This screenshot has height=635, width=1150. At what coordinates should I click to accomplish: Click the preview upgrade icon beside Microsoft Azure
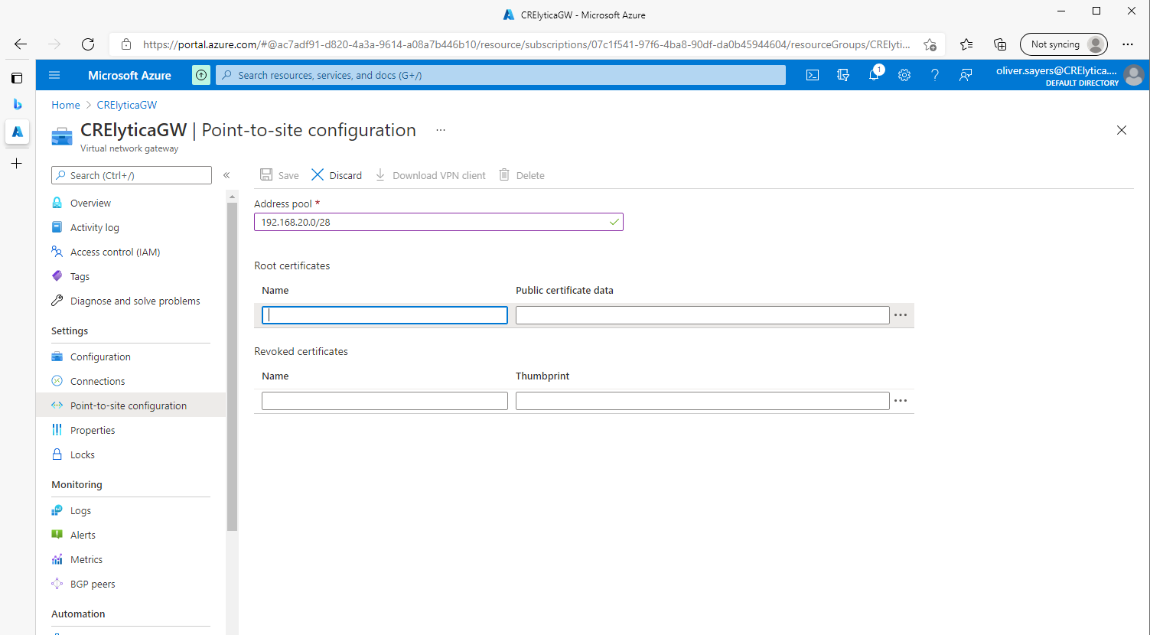pos(201,75)
